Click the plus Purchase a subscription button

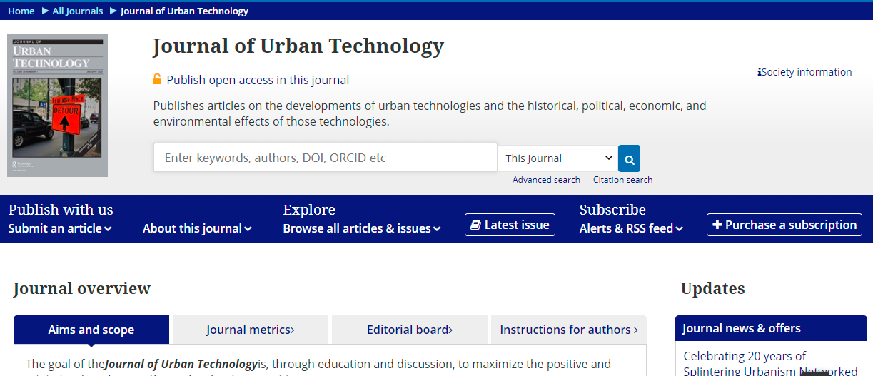coord(784,225)
